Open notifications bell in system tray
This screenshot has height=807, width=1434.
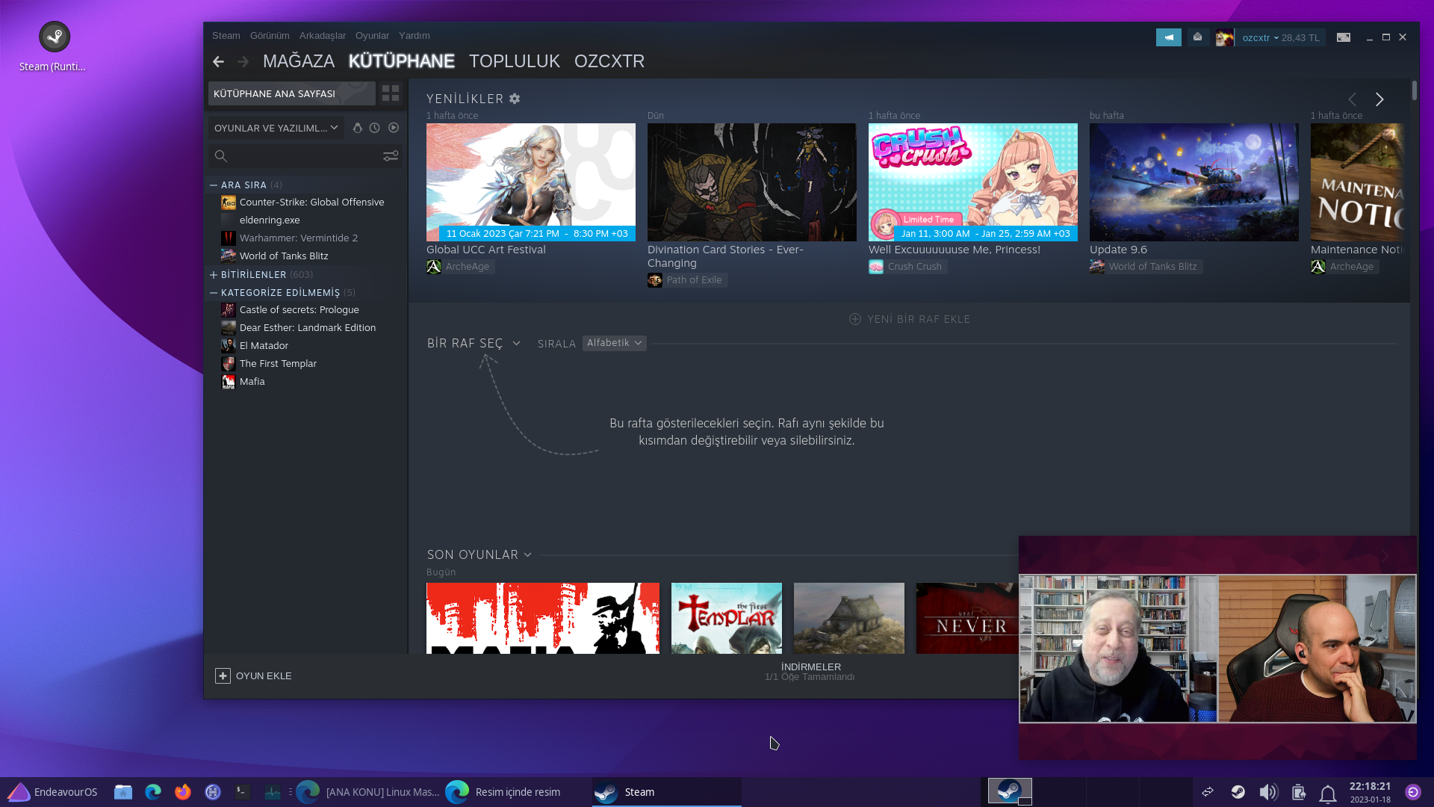point(1328,793)
